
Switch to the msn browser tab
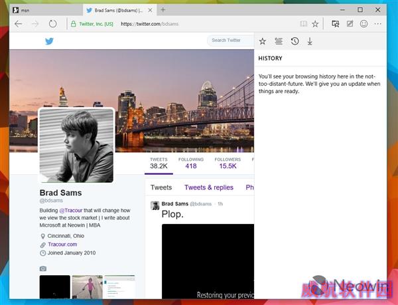click(x=46, y=10)
